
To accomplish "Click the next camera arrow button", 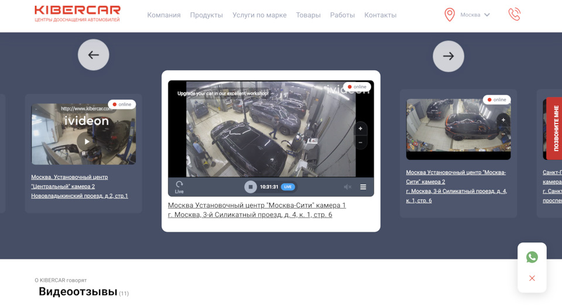I will 448,56.
